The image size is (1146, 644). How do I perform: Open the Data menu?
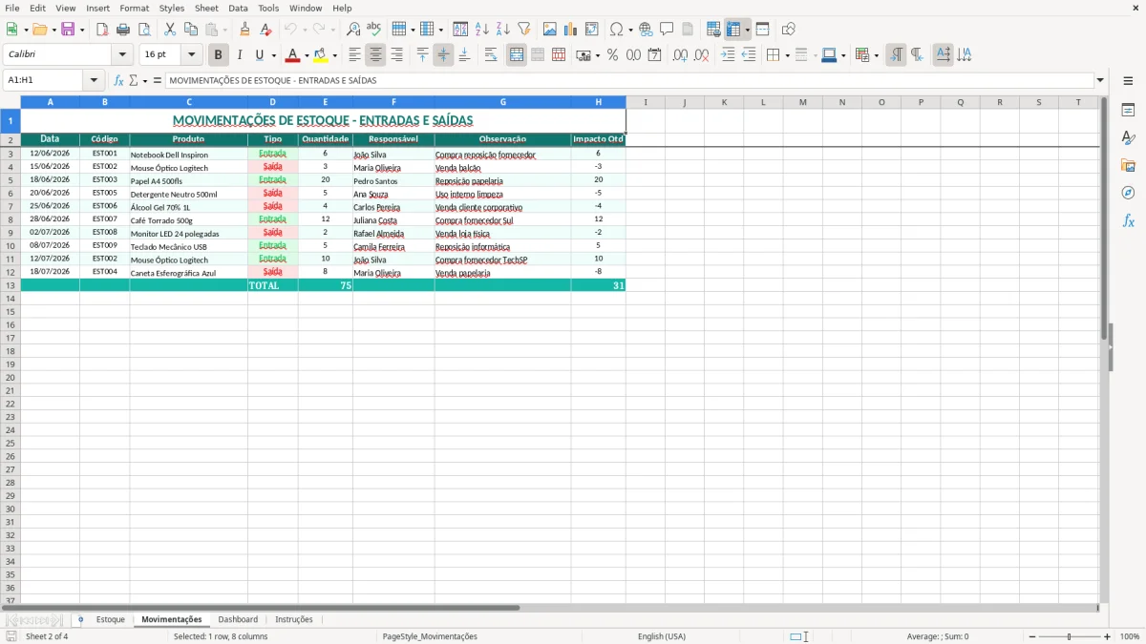point(238,8)
